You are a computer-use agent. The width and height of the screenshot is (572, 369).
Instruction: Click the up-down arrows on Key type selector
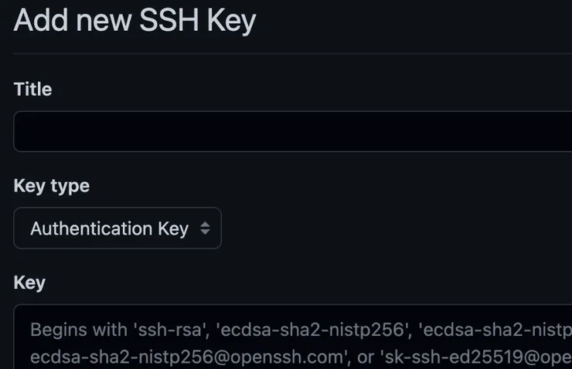click(205, 229)
